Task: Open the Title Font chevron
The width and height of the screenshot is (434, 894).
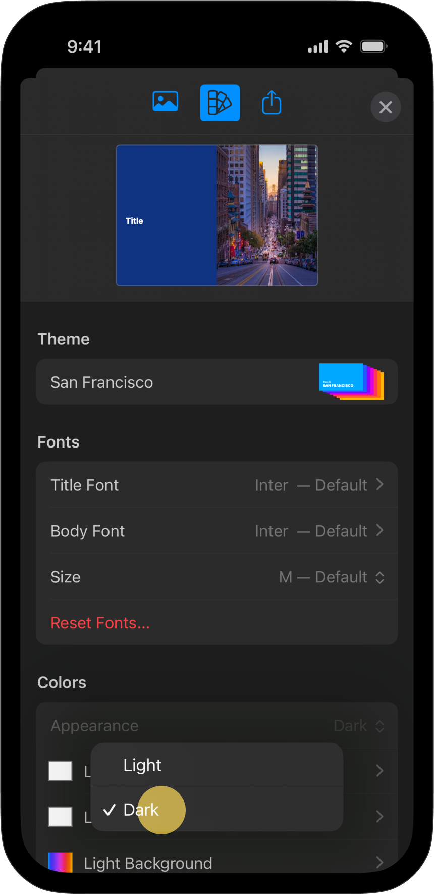Action: (x=379, y=485)
